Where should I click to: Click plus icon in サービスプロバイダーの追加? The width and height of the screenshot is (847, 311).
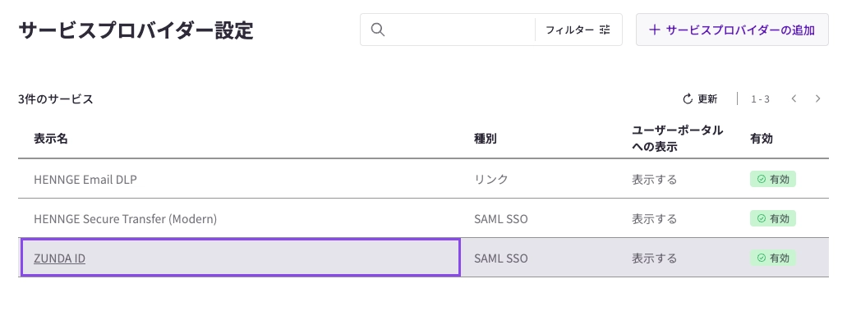[x=654, y=30]
